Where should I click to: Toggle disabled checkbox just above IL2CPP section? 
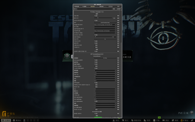(x=95, y=47)
